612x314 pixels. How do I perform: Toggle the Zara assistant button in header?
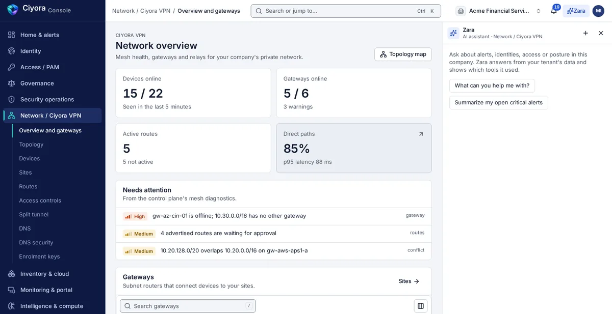[576, 11]
